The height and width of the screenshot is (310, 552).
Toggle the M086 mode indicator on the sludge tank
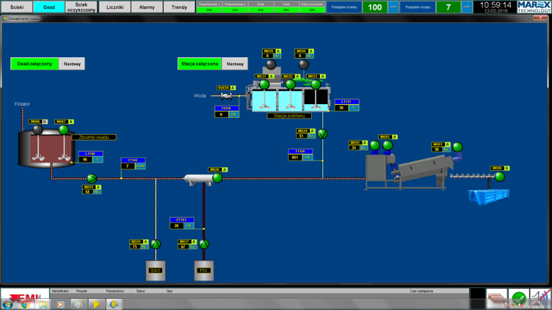(x=46, y=121)
